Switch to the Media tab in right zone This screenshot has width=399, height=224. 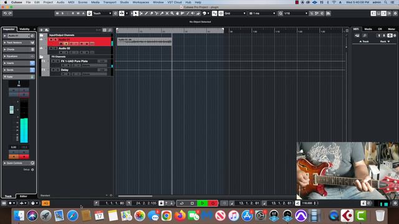[368, 29]
